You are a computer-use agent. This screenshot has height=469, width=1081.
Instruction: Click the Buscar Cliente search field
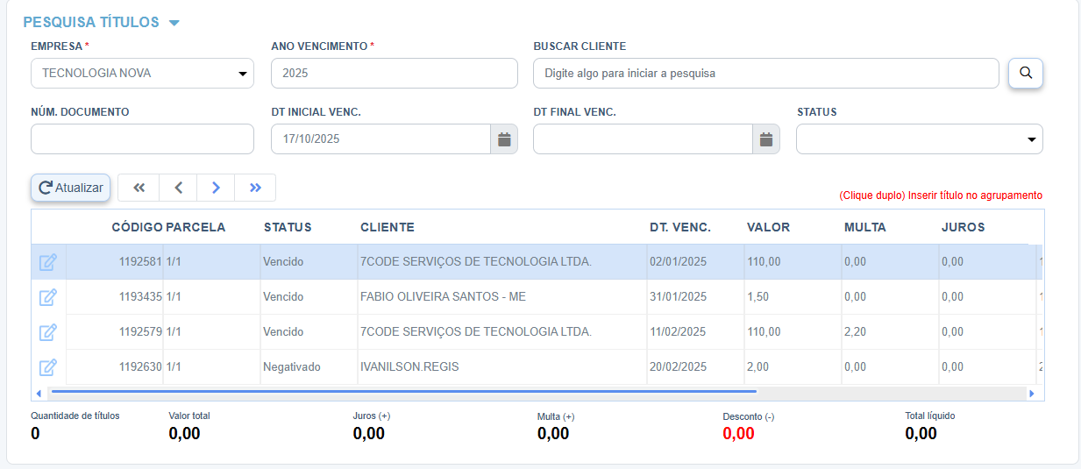click(x=765, y=74)
